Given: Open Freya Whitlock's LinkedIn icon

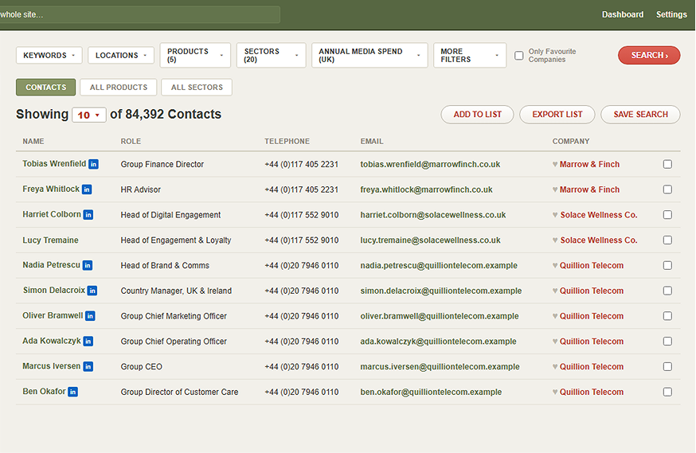Looking at the screenshot, I should pos(87,189).
